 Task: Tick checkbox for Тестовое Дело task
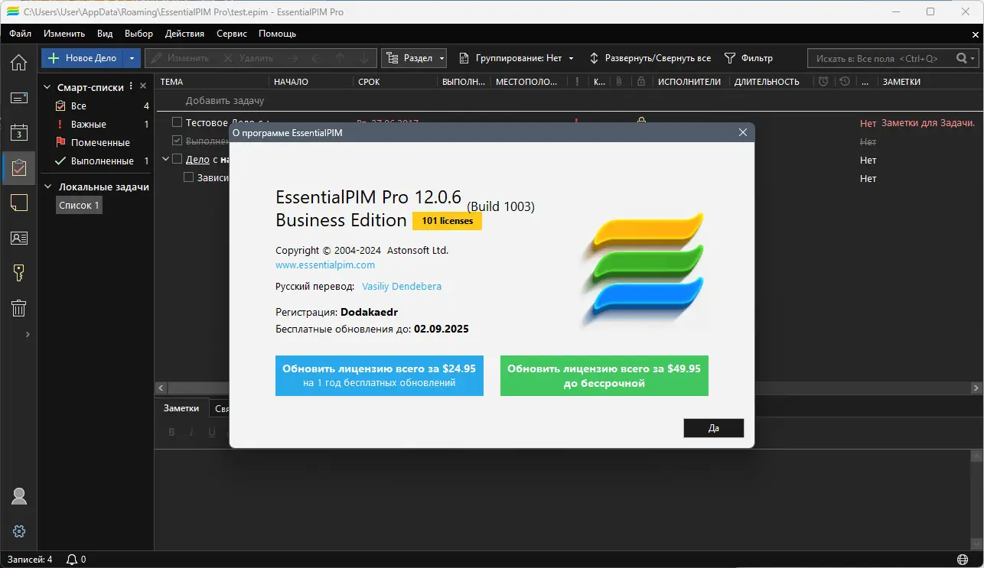coord(177,122)
